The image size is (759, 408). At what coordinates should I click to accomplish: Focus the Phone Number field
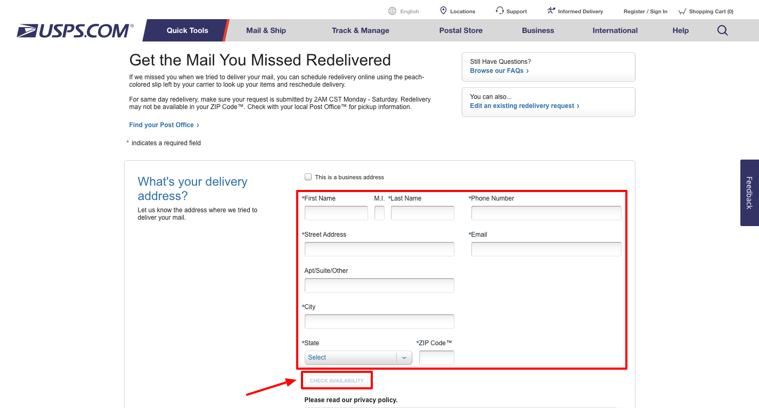546,213
